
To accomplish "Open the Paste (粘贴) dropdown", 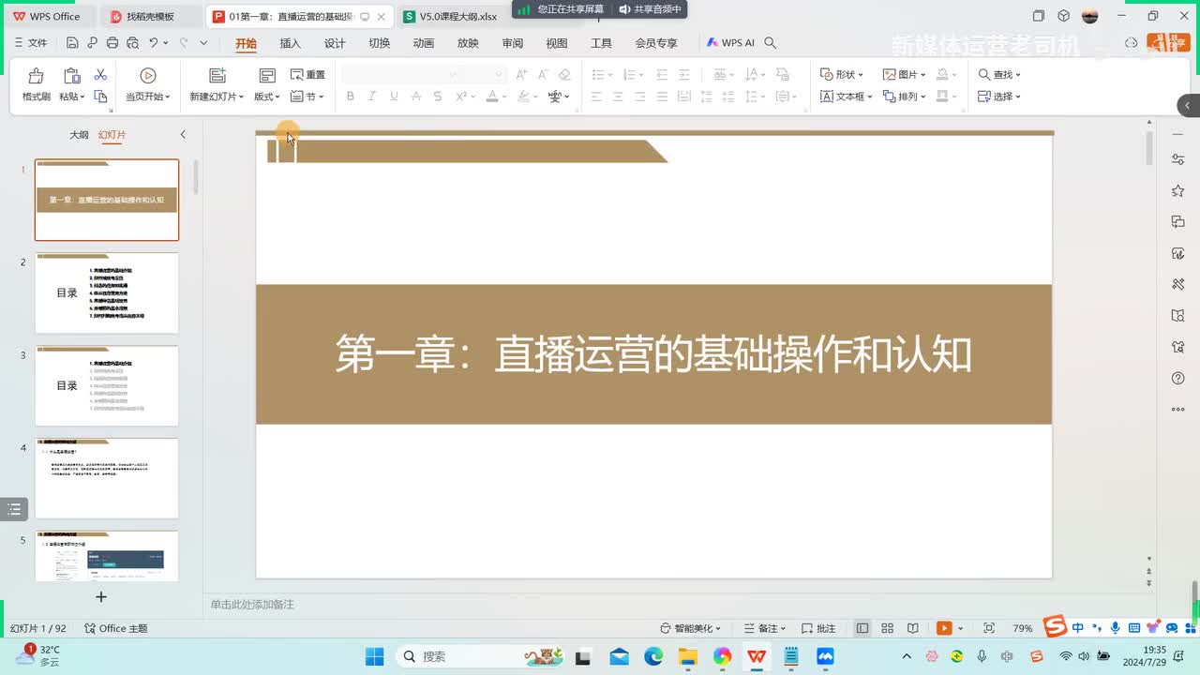I will [71, 97].
